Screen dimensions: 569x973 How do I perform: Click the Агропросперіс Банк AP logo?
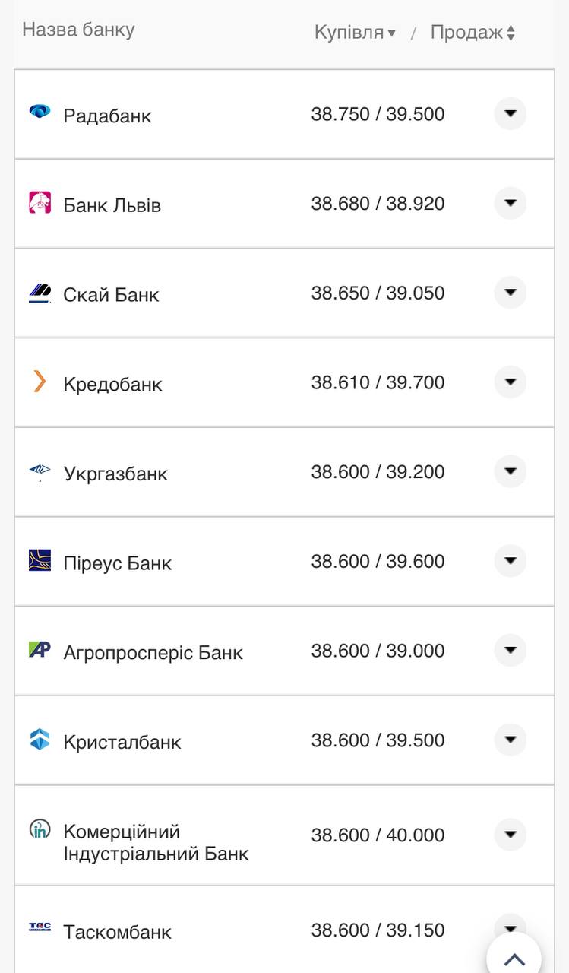(x=40, y=650)
